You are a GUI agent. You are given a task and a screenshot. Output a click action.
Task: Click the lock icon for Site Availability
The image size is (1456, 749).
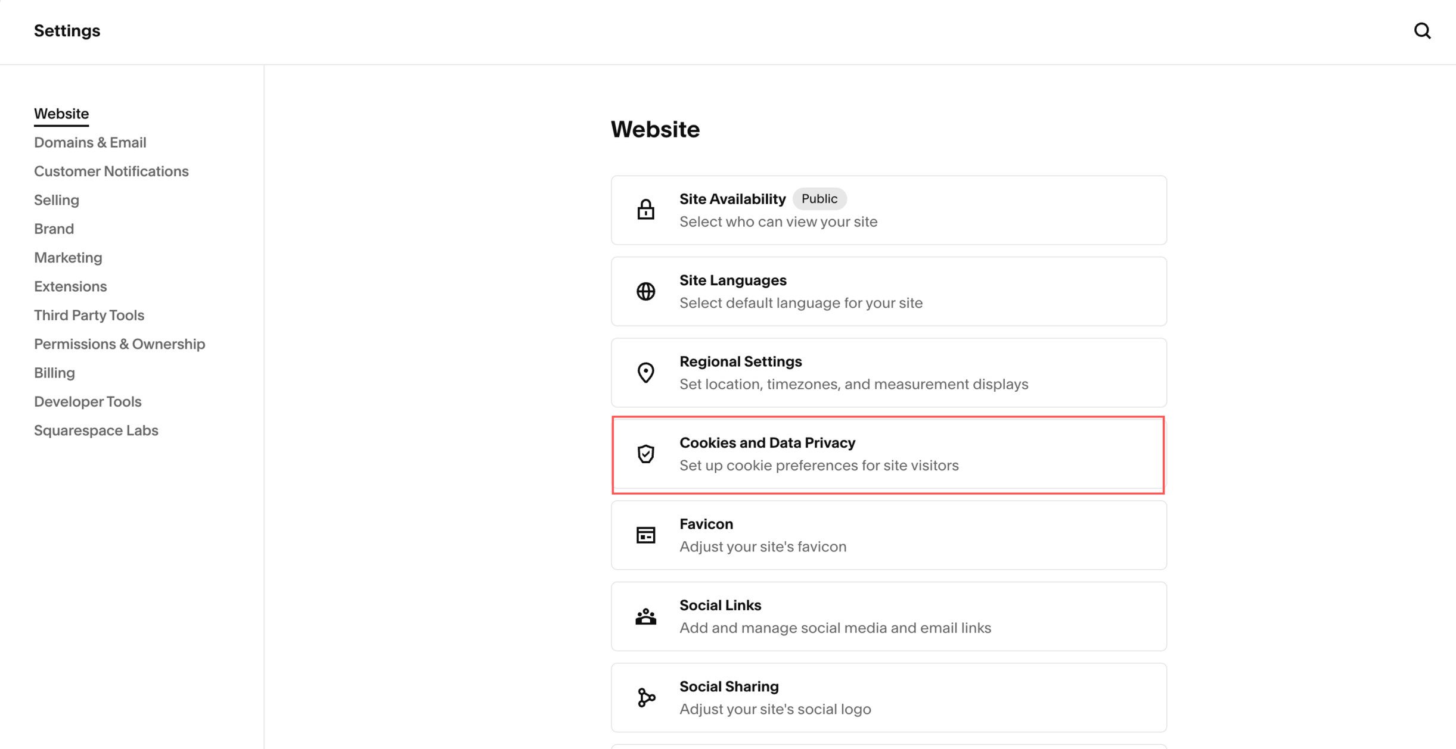coord(645,210)
